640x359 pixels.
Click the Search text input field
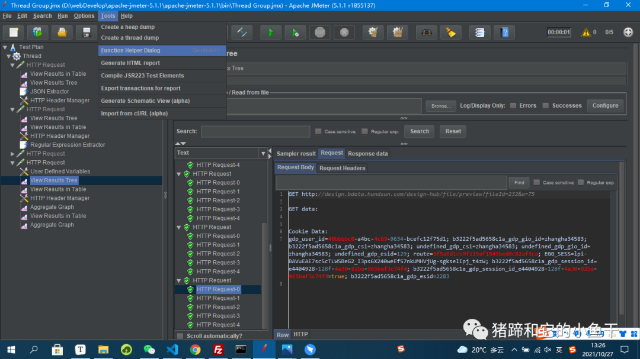point(255,131)
